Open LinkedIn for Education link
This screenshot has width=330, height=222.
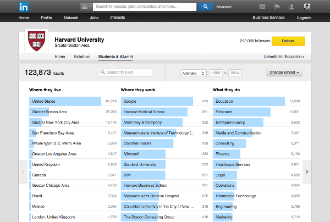(284, 57)
